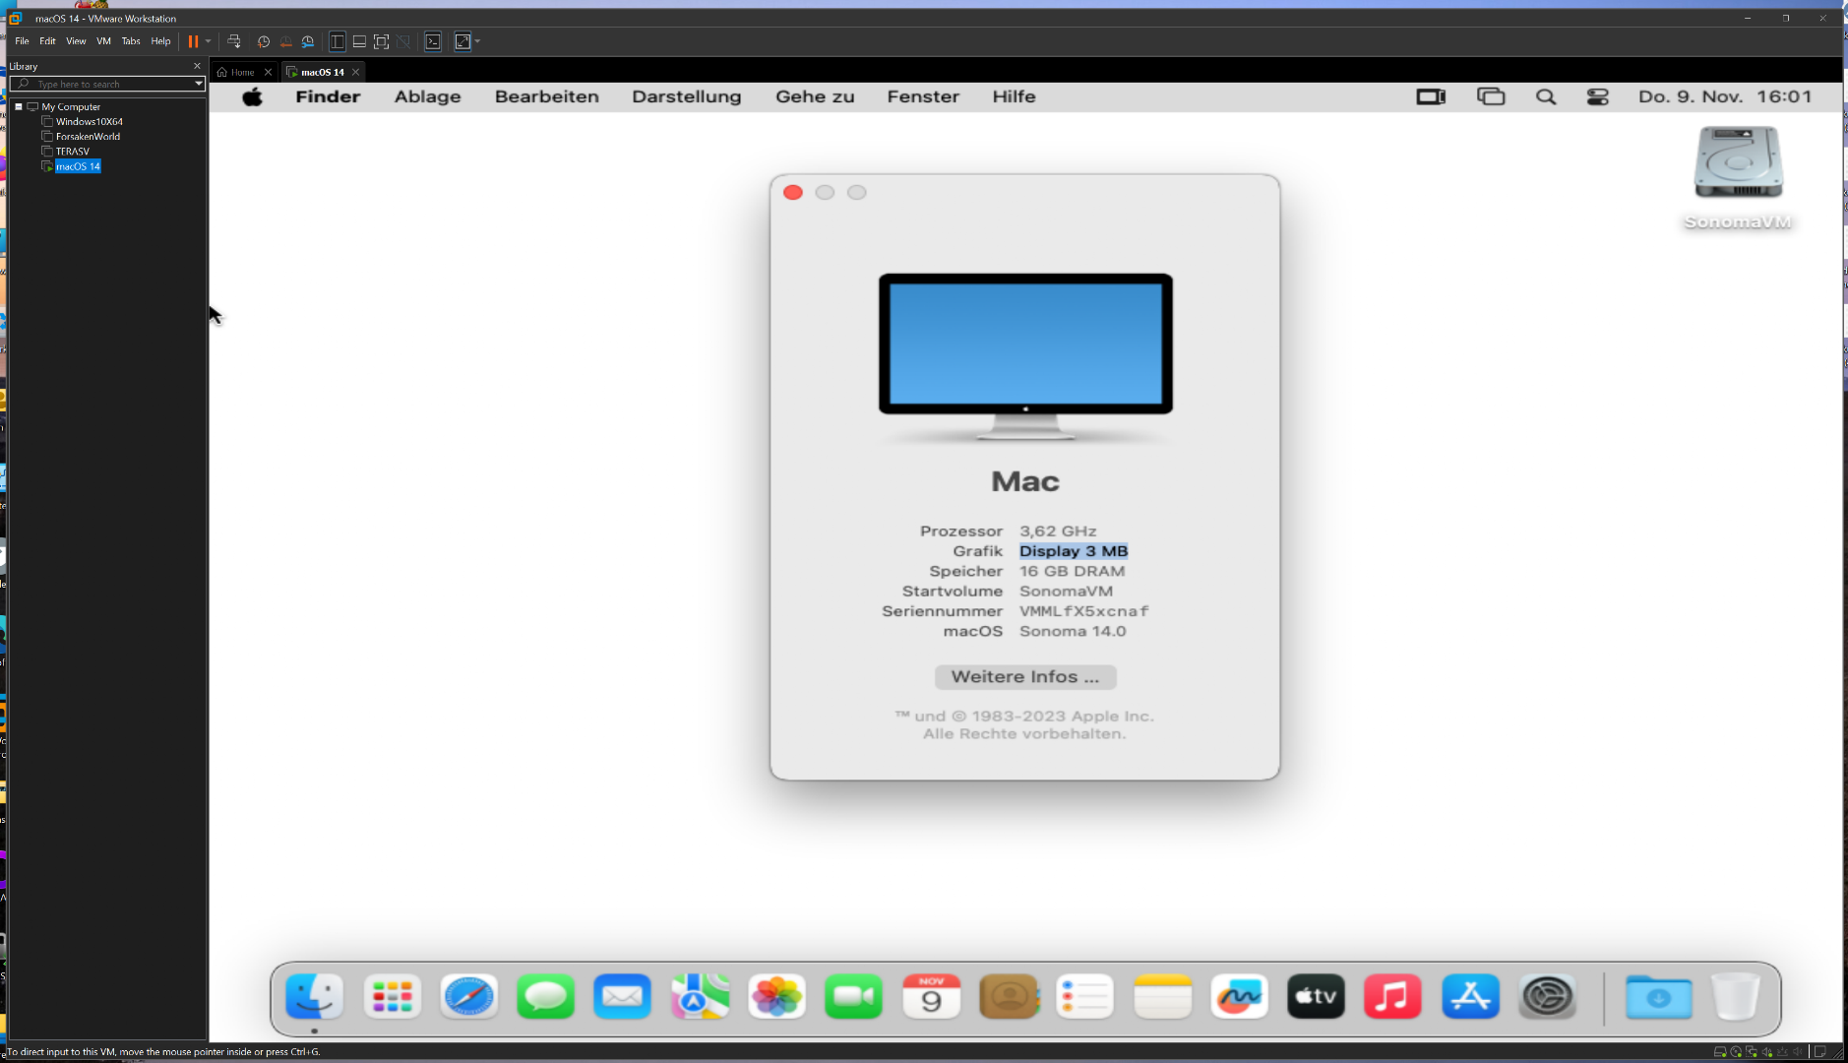Screen dimensions: 1848x1063
Task: Close the About This Mac window
Action: pos(793,192)
